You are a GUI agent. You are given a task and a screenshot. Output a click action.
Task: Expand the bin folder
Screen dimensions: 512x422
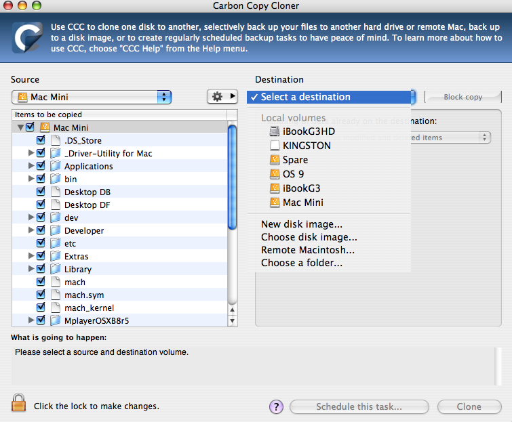click(31, 178)
